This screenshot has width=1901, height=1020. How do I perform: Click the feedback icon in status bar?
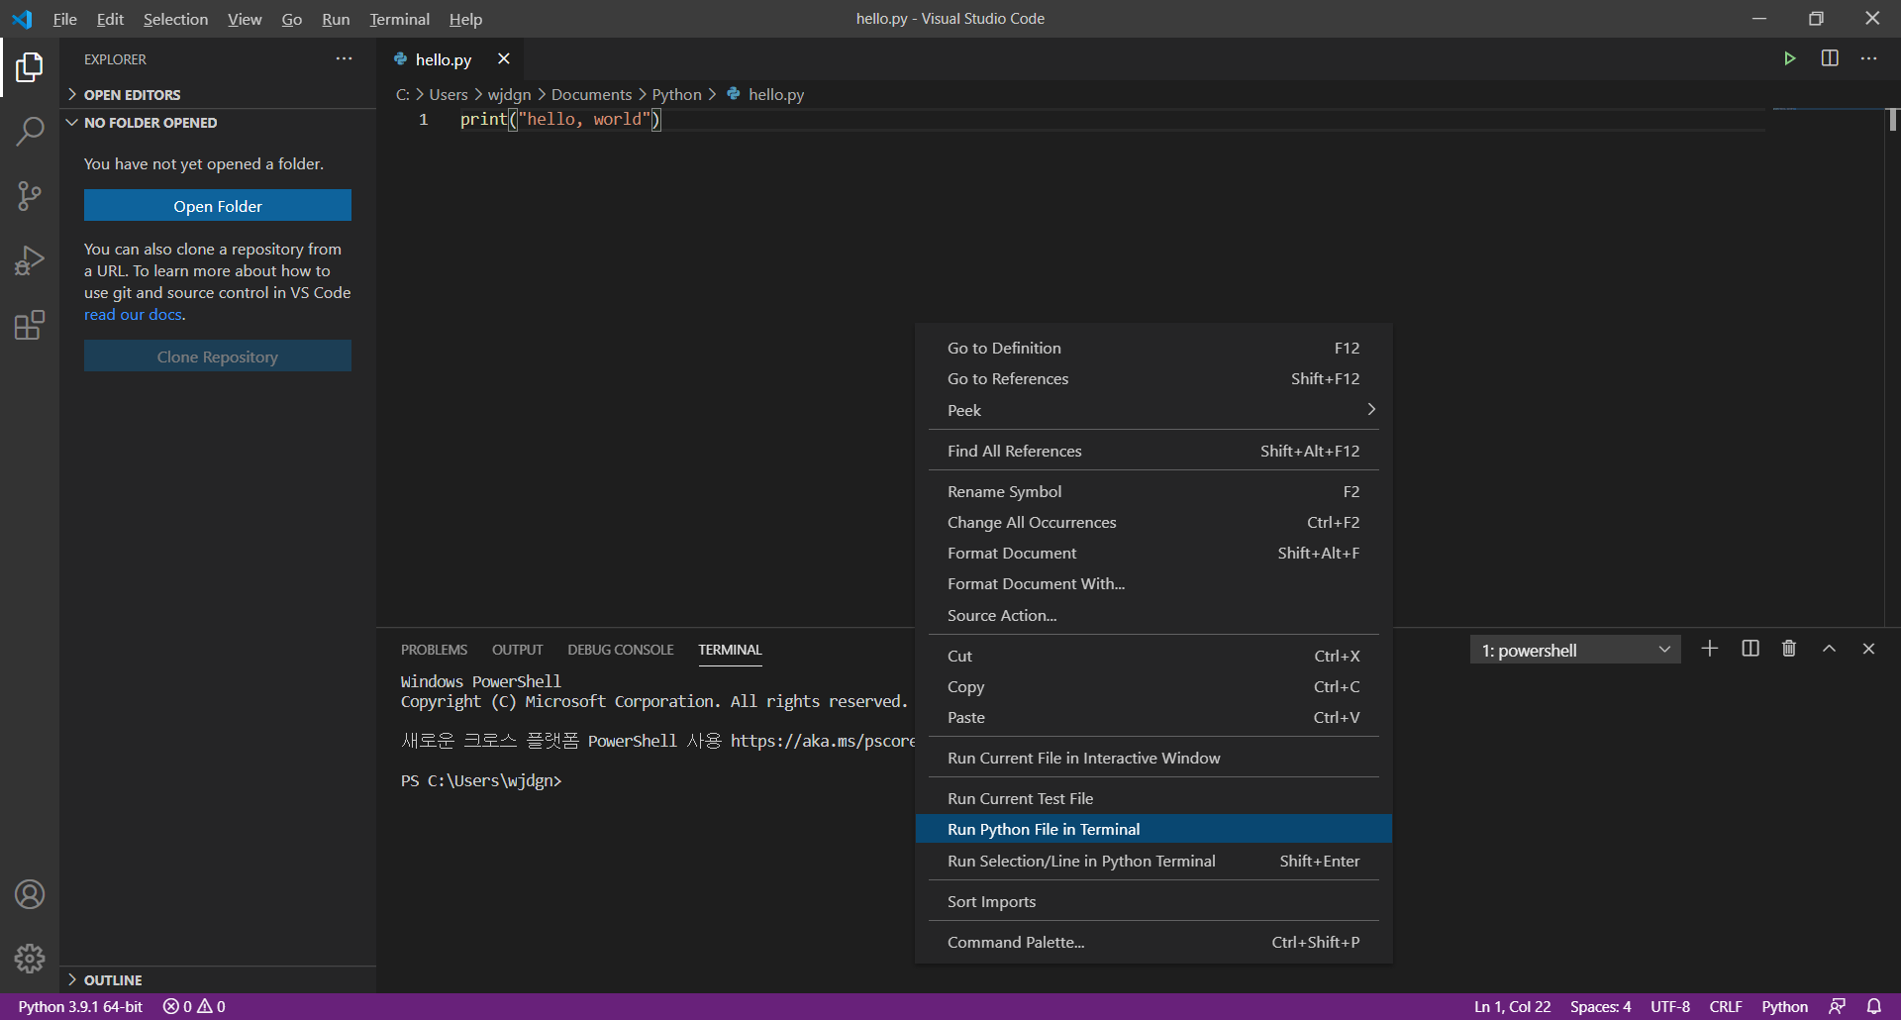pyautogui.click(x=1838, y=1006)
